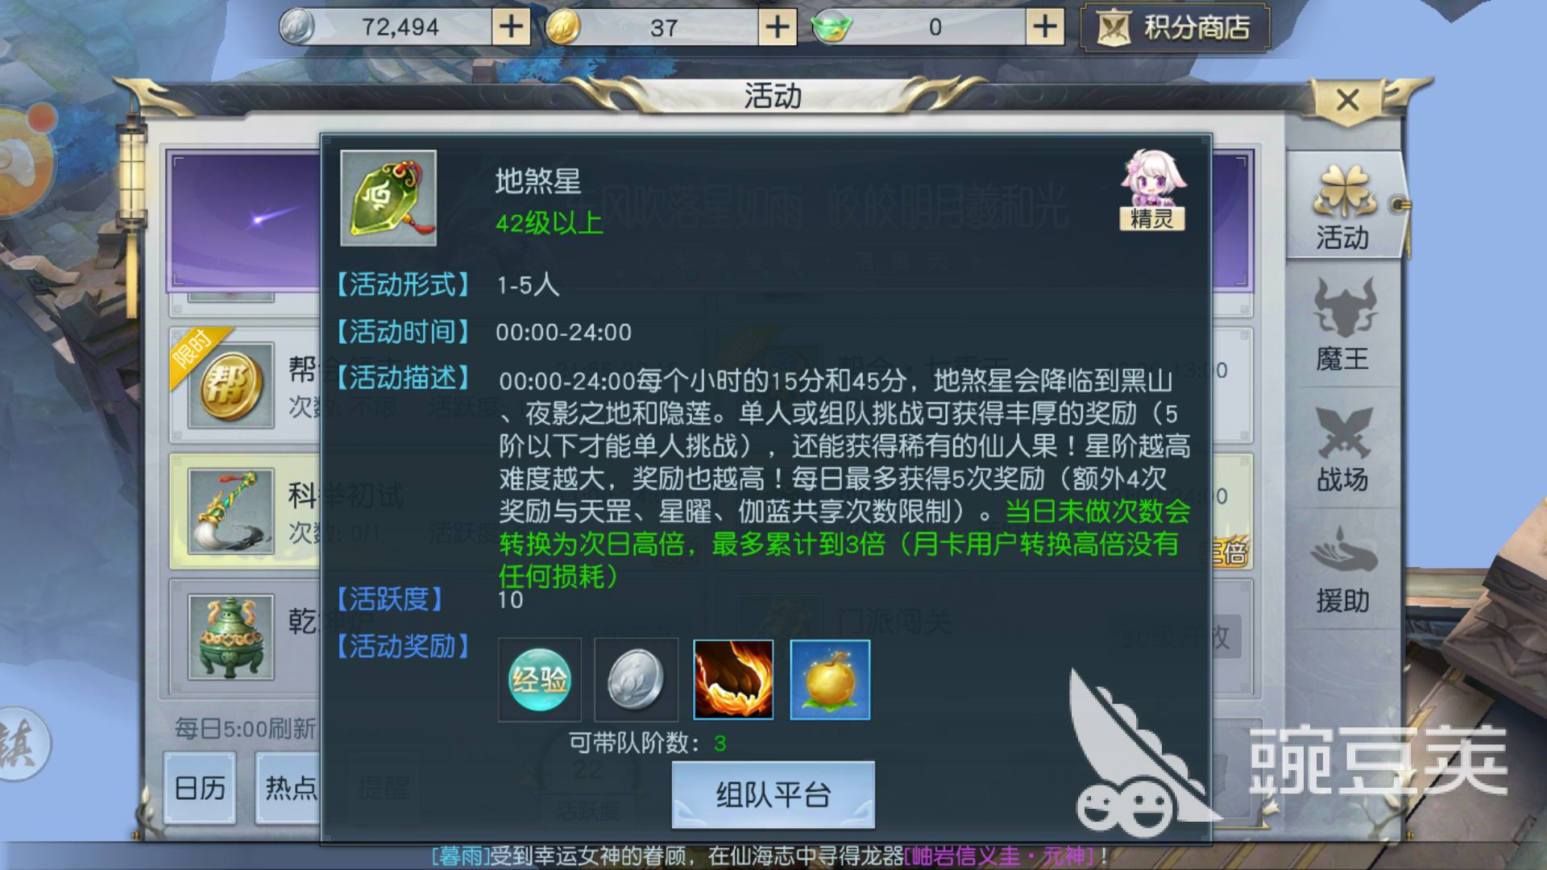The image size is (1547, 870).
Task: Add jade ingots with plus button
Action: 1045,27
